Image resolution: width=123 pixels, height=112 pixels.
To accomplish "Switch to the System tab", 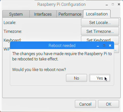I will point(16,14).
